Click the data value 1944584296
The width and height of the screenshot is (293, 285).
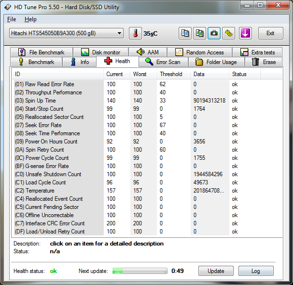[208, 174]
